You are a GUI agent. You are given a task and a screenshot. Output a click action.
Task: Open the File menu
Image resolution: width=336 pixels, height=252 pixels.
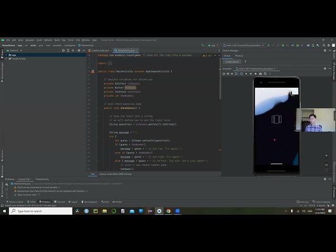[x=8, y=40]
